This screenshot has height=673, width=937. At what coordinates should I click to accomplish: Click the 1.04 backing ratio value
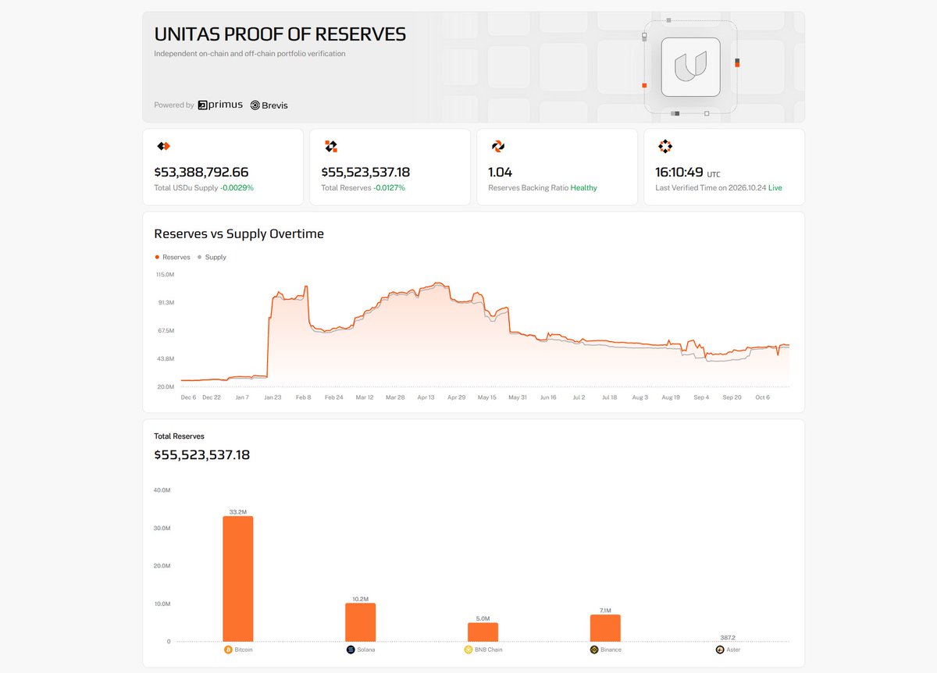[501, 172]
